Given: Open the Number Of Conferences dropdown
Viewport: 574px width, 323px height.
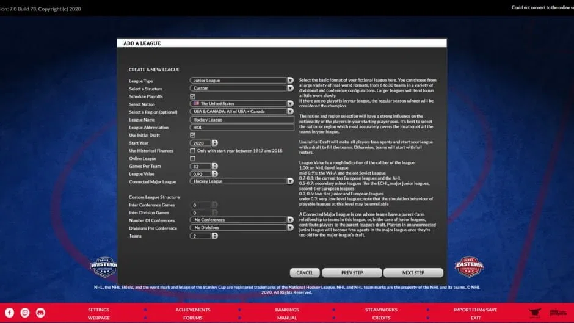Looking at the screenshot, I should [290, 220].
